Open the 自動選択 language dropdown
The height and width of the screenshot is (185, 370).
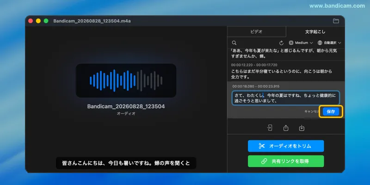click(329, 43)
